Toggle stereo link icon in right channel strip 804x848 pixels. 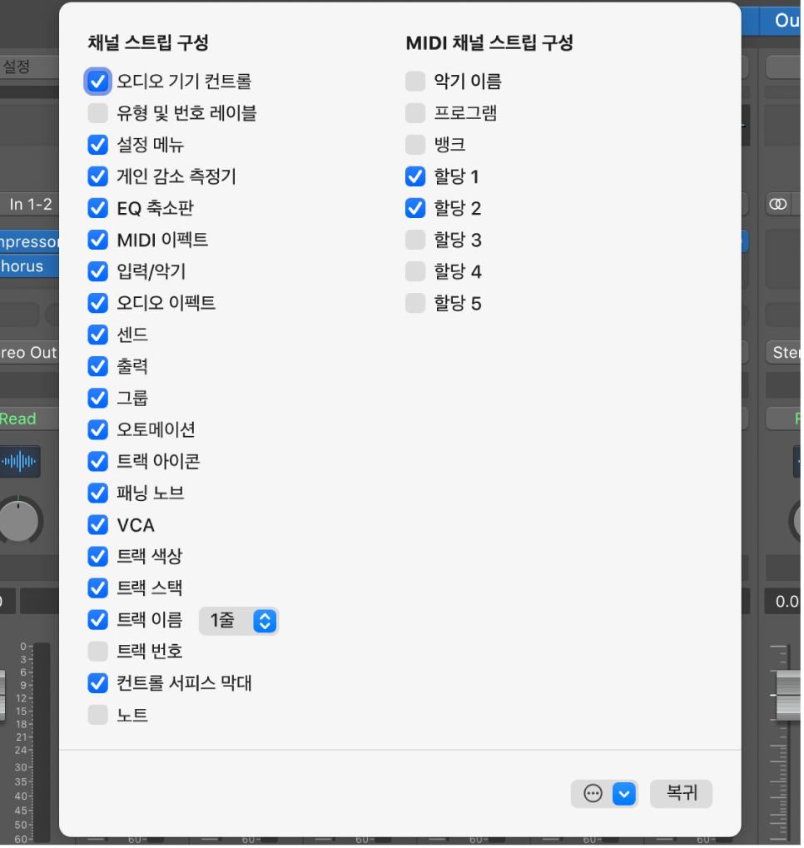point(778,205)
